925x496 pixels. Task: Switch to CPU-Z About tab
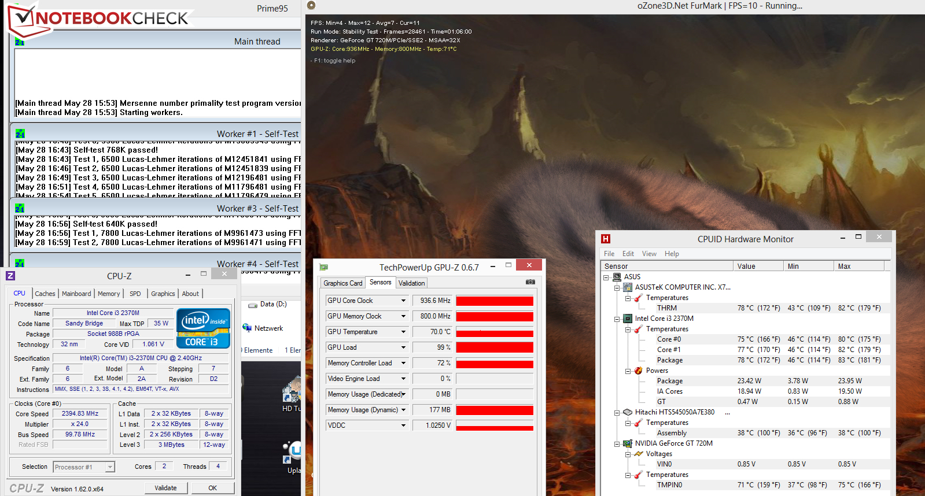(190, 294)
